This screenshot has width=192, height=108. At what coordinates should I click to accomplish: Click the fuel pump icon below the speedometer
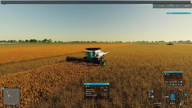pos(180,104)
